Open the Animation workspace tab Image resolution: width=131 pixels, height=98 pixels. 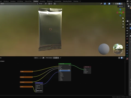click(43, 1)
